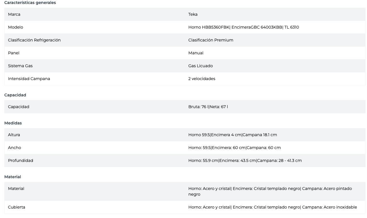
Task: Click the Marca value Teka
Action: click(x=193, y=14)
